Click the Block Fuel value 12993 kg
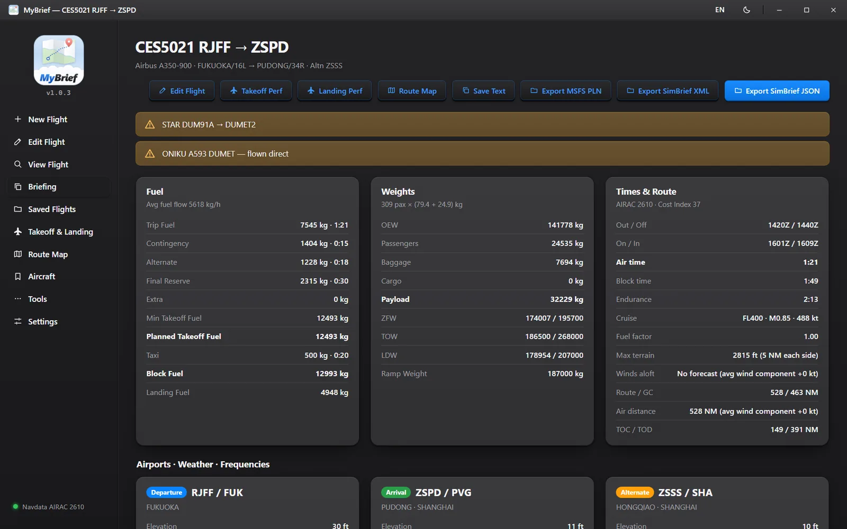The image size is (847, 529). [x=332, y=373]
